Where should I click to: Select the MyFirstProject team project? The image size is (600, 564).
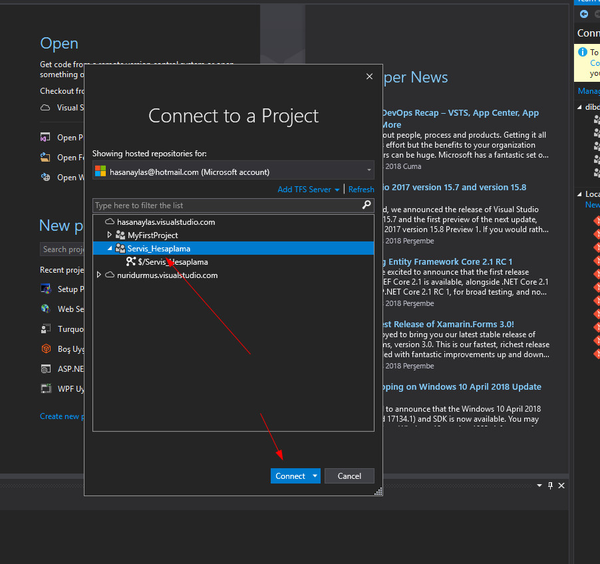click(153, 235)
